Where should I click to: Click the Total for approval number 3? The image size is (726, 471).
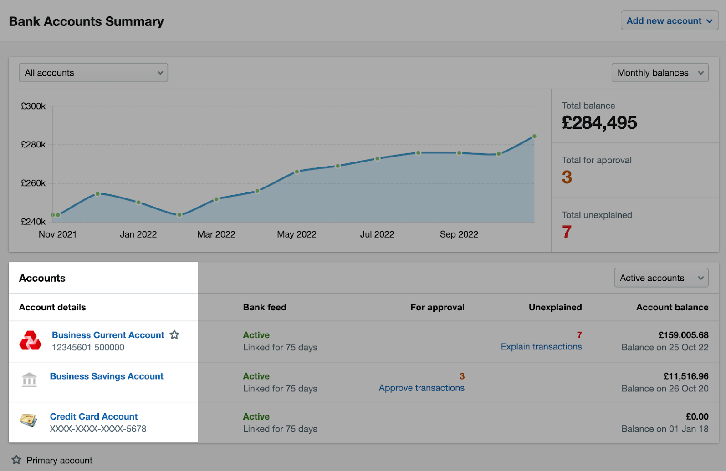(x=567, y=177)
